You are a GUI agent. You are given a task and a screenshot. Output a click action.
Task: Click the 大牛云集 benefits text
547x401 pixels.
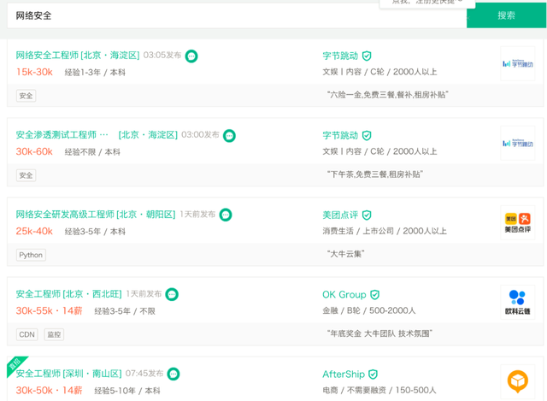(345, 254)
